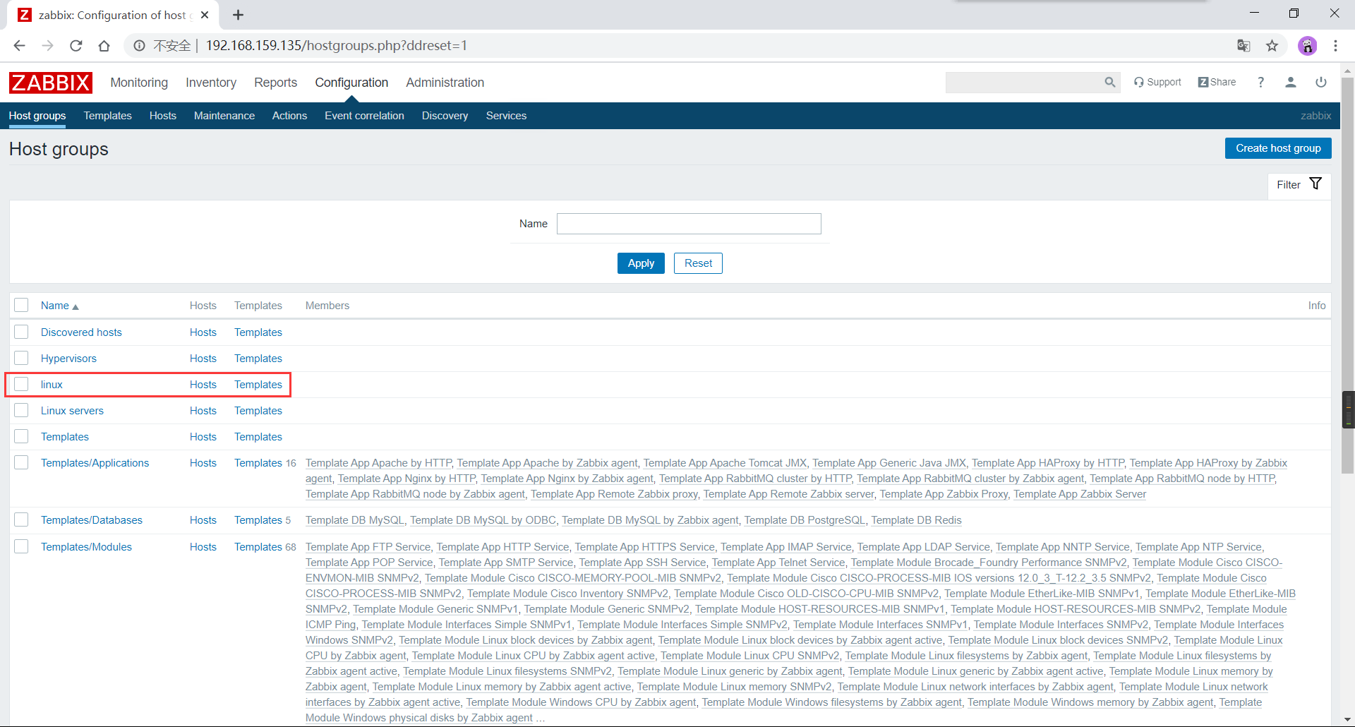Screen dimensions: 1355x727
Task: Check the Templates/Applications checkbox
Action: [x=21, y=462]
